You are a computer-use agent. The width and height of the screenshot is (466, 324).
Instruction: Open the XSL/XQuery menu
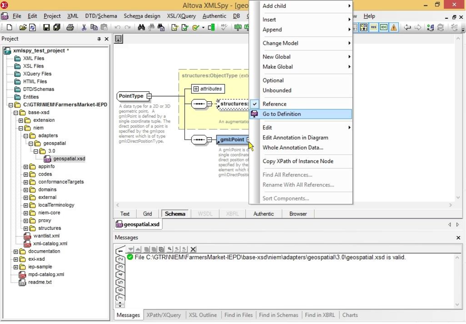pyautogui.click(x=181, y=16)
